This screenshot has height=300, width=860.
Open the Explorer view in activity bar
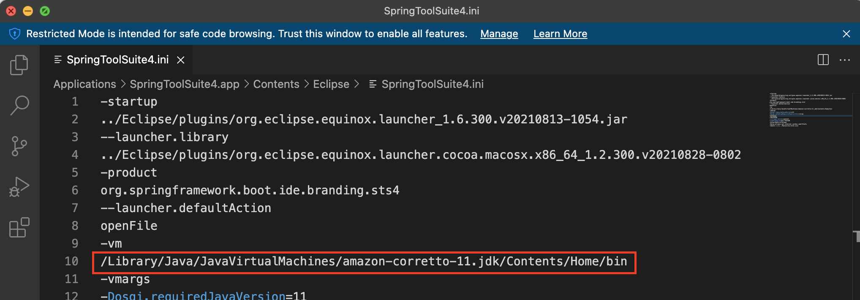tap(19, 65)
